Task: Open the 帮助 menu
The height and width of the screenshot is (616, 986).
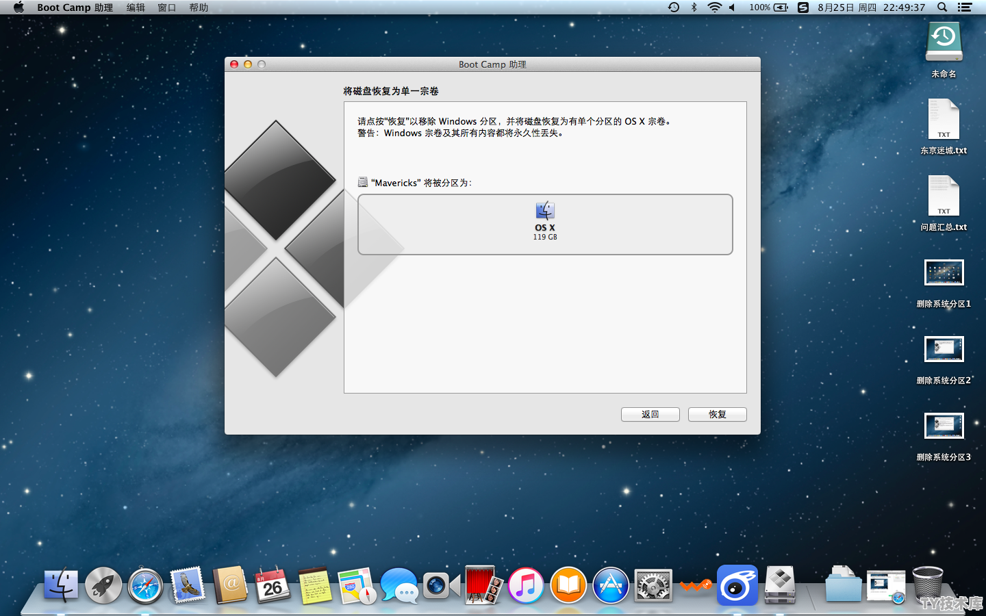Action: (199, 8)
